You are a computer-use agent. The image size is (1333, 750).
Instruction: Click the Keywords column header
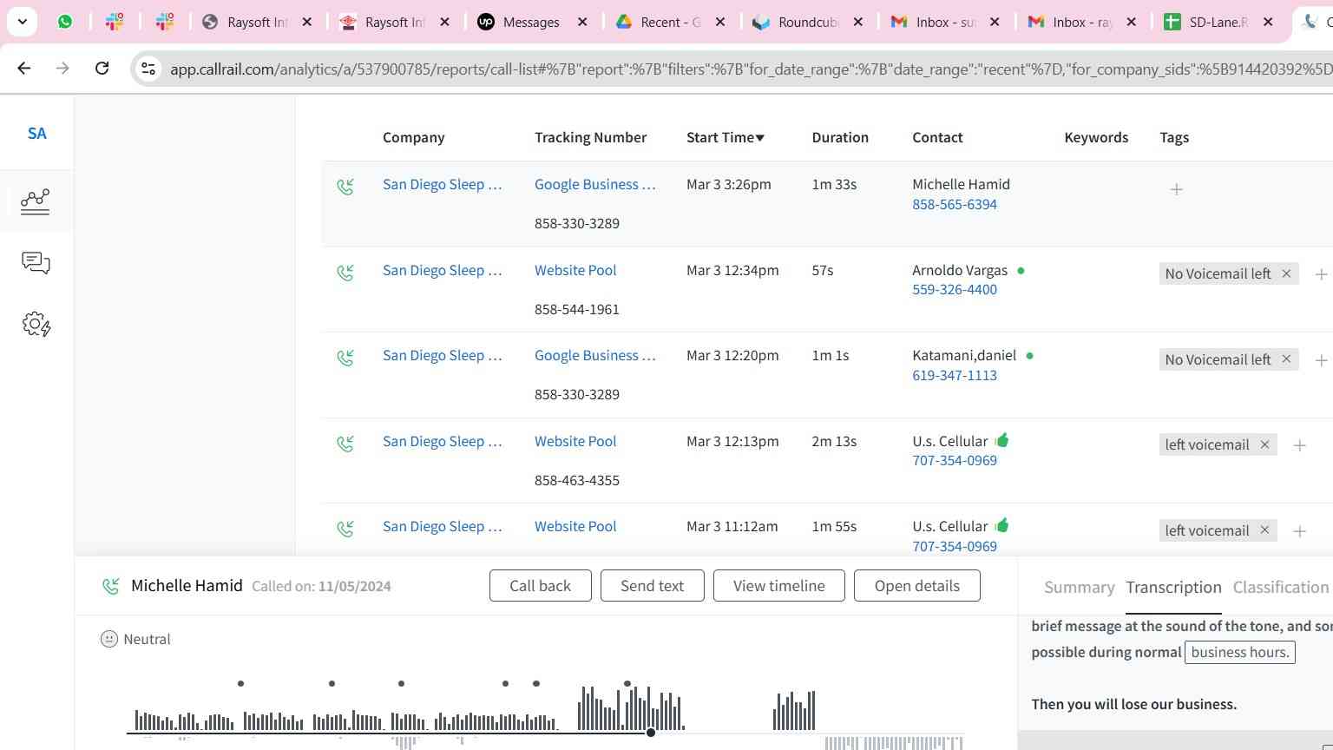click(1096, 137)
